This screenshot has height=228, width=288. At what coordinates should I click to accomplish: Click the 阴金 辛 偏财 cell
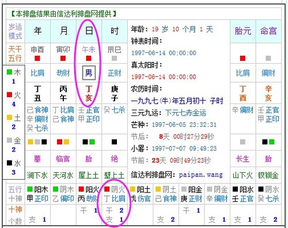(217, 194)
